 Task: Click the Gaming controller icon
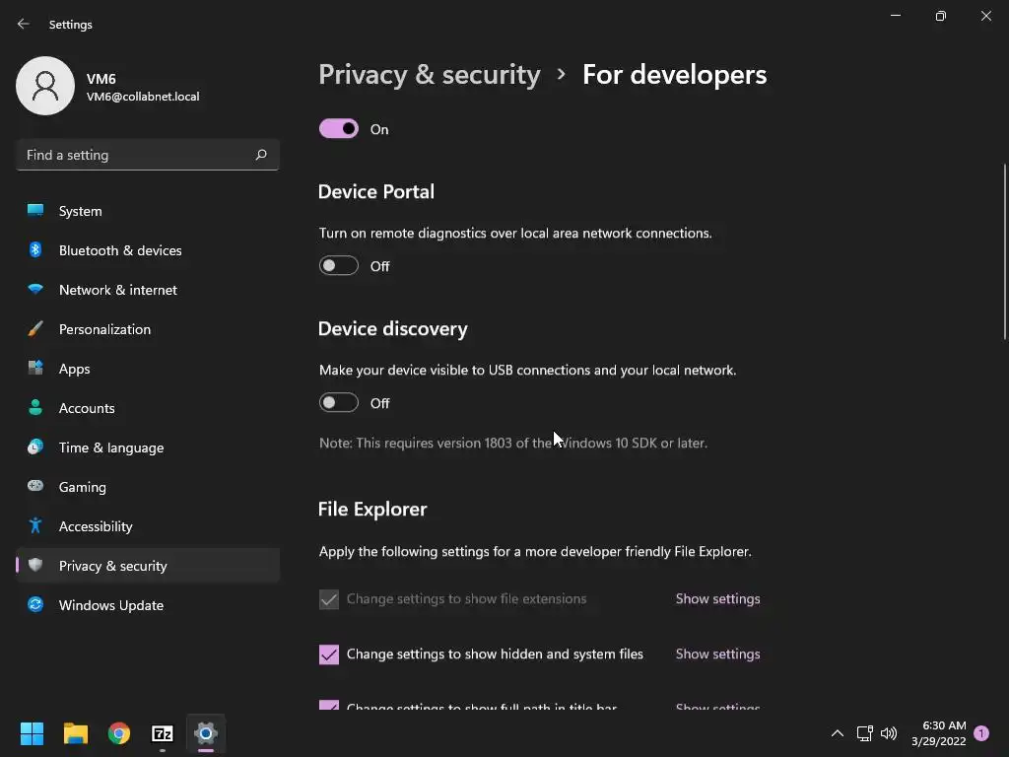tap(35, 487)
